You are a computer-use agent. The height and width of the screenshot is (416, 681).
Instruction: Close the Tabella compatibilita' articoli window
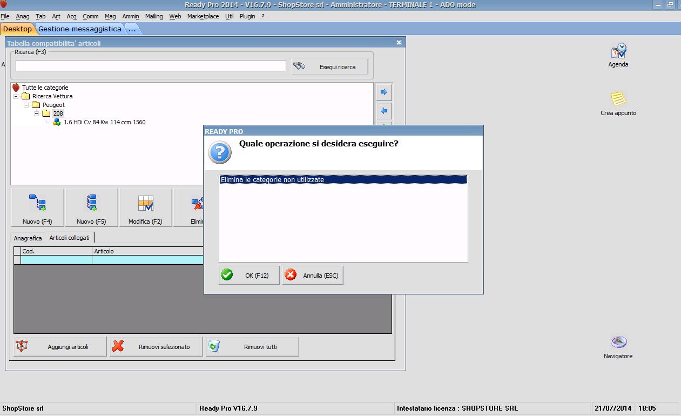[399, 43]
